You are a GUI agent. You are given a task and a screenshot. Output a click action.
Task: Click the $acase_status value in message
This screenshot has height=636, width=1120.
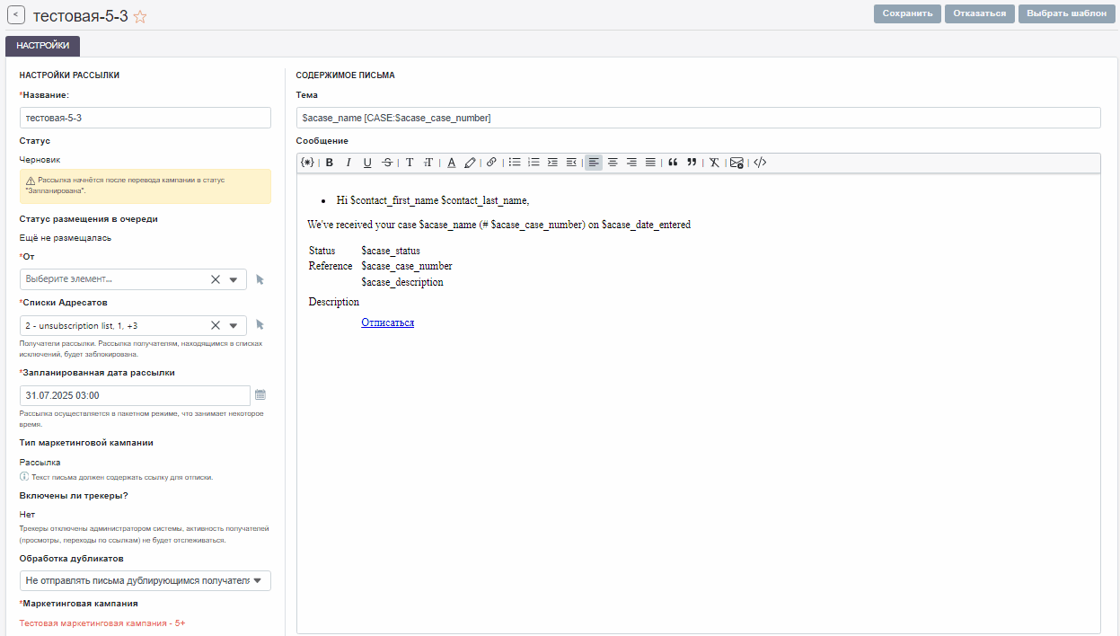(391, 251)
